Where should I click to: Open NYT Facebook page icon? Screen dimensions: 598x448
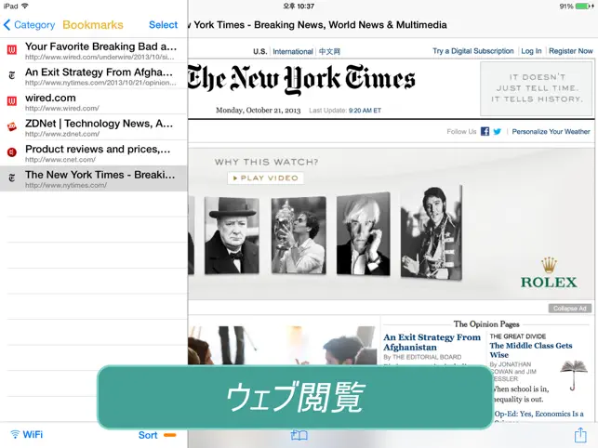point(485,132)
